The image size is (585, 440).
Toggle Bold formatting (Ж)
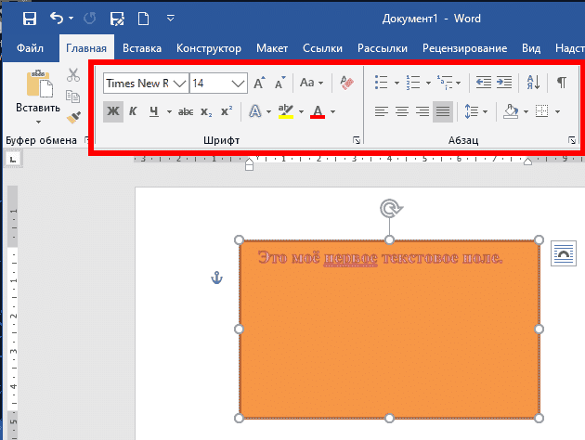click(112, 111)
